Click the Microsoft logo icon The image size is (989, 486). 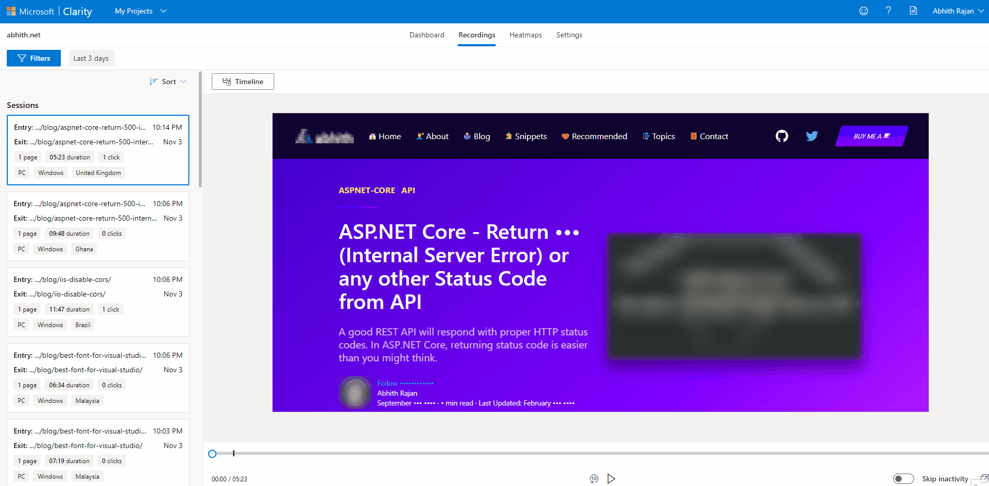point(11,11)
